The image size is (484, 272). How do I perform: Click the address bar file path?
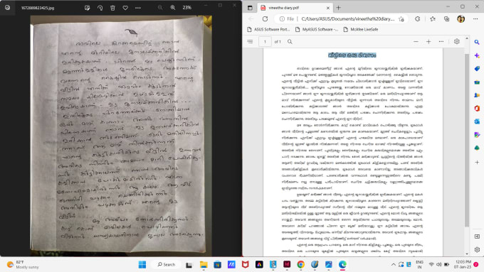coord(348,18)
